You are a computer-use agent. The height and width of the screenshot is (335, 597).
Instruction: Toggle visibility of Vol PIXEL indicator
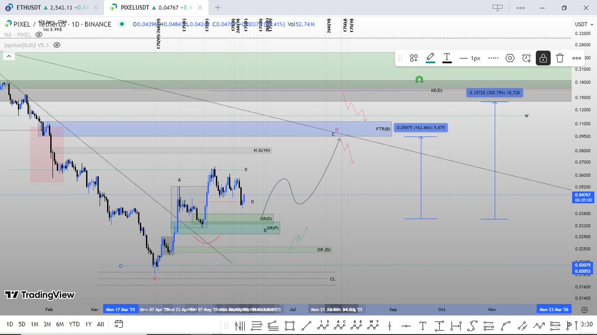point(39,35)
